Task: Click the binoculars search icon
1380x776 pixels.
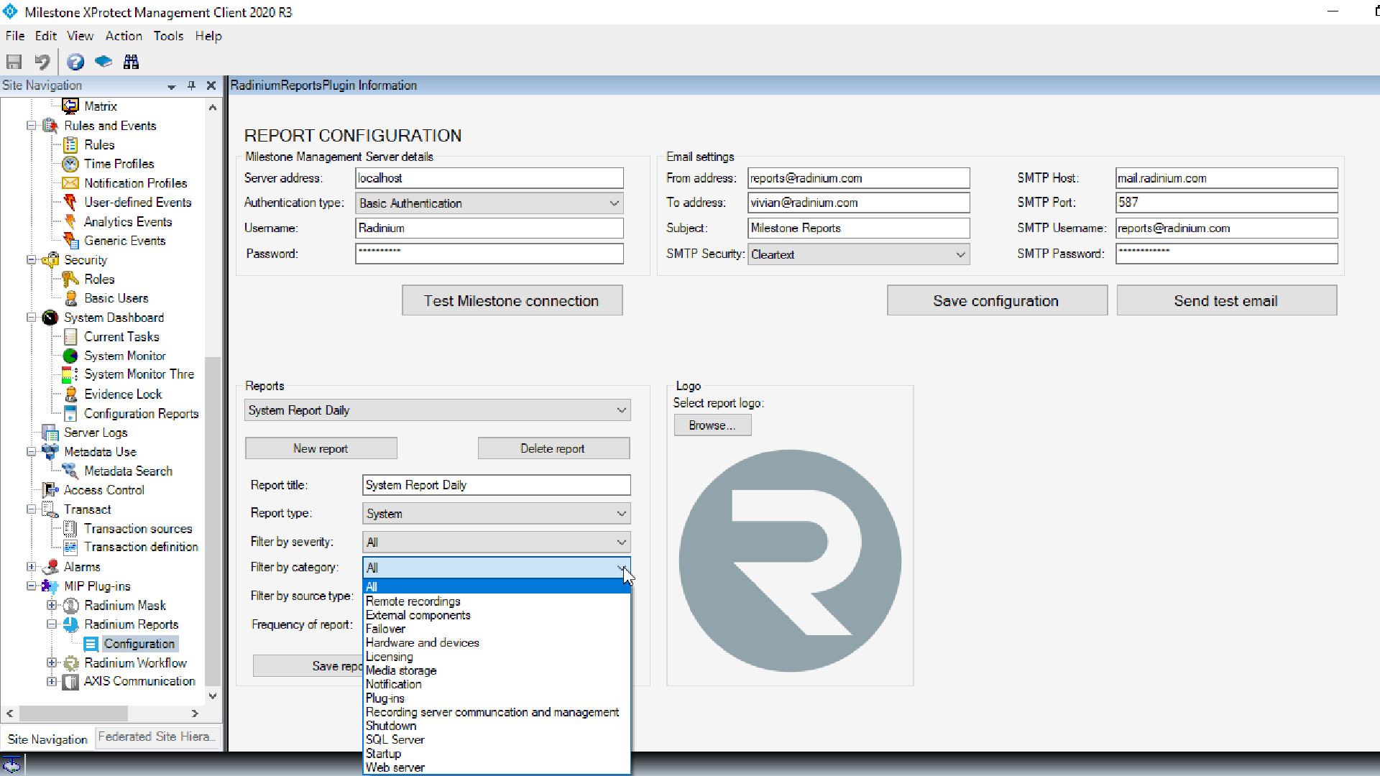Action: point(131,62)
